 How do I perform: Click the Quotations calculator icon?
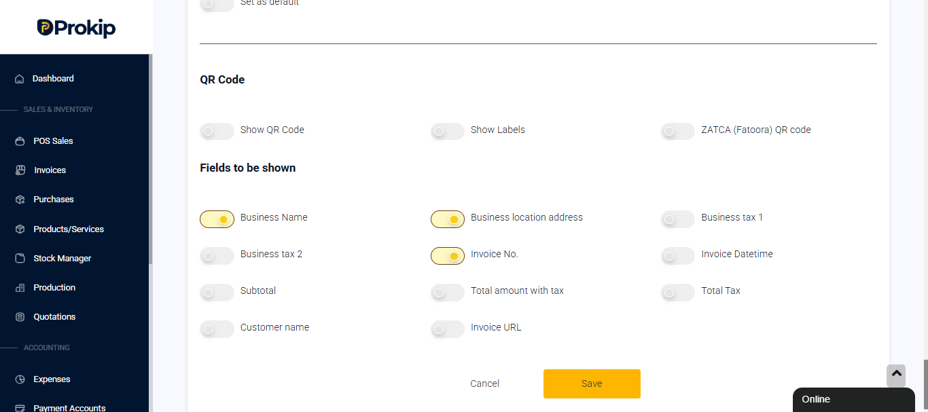[20, 317]
